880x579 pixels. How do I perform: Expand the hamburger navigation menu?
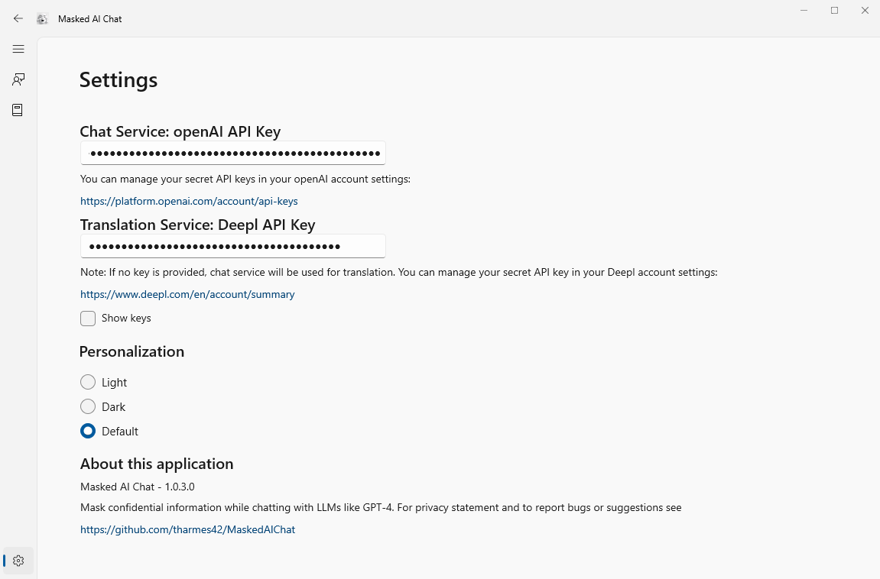(x=18, y=49)
